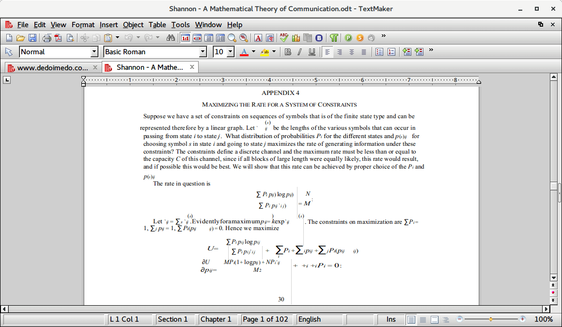Screen dimensions: 562x327
Task: Open the File menu
Action: point(23,25)
